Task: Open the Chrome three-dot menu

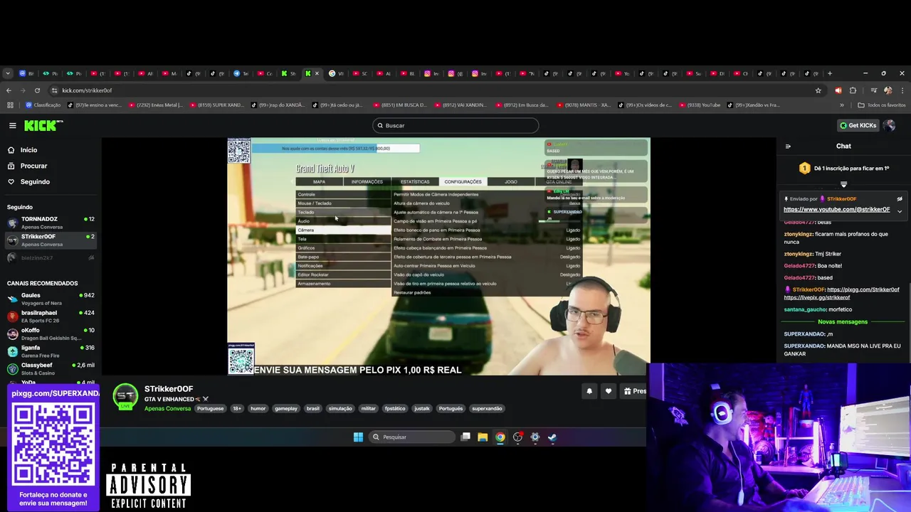Action: (902, 90)
